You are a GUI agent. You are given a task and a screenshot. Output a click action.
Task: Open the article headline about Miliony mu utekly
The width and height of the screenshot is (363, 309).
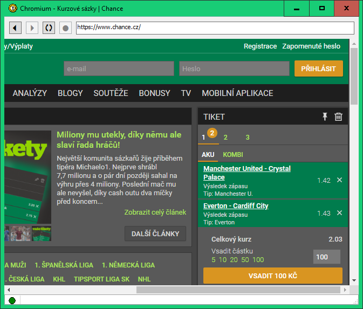pos(119,140)
